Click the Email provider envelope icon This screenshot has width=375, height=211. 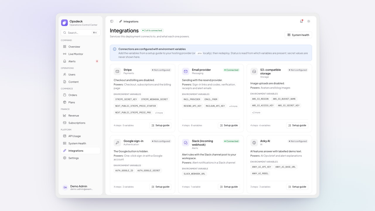point(186,72)
